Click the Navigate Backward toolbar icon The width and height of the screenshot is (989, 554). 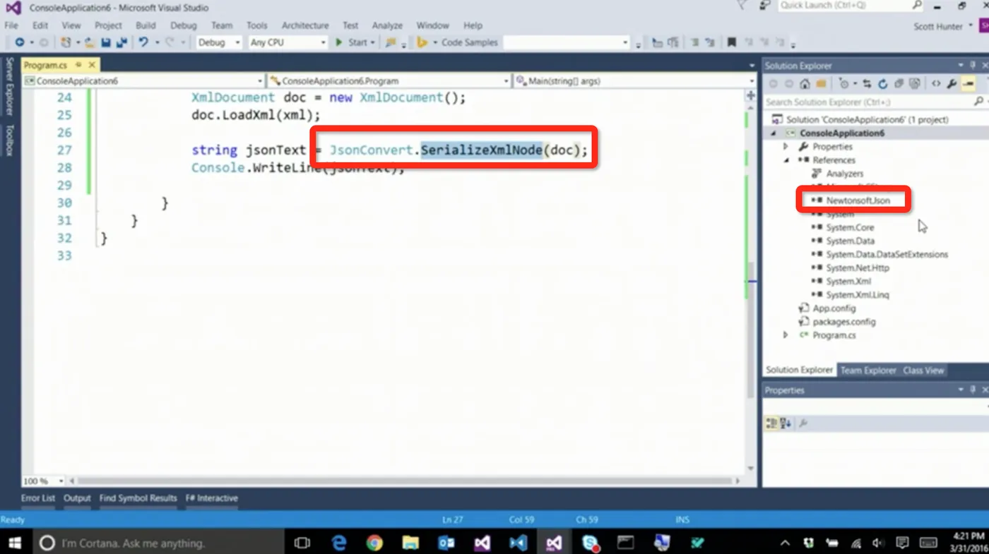pos(20,42)
